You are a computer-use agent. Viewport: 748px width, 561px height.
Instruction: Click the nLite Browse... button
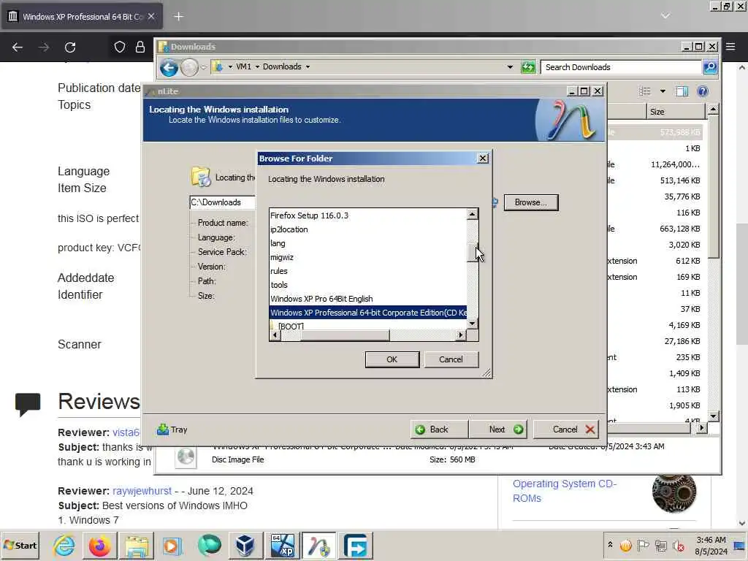point(531,202)
